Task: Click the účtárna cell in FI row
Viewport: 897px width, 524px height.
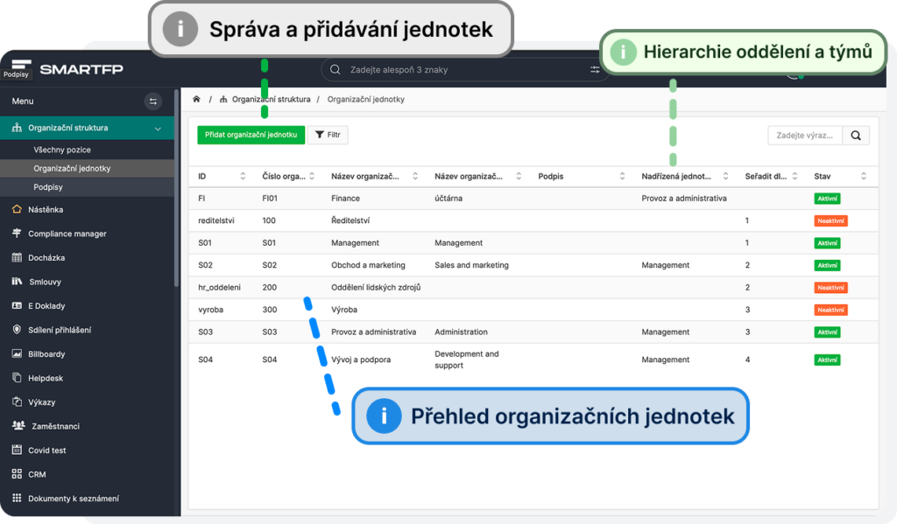Action: [x=448, y=199]
